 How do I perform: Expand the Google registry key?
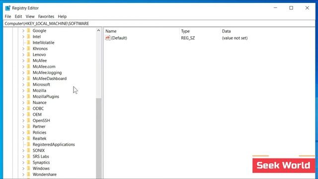tap(23, 31)
